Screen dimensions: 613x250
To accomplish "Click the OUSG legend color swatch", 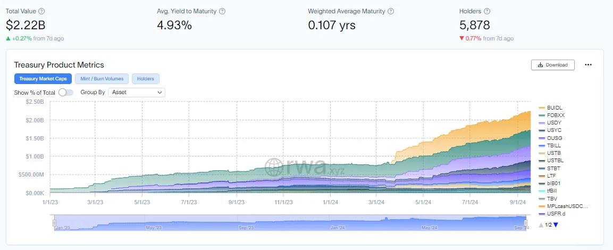I will (x=542, y=138).
